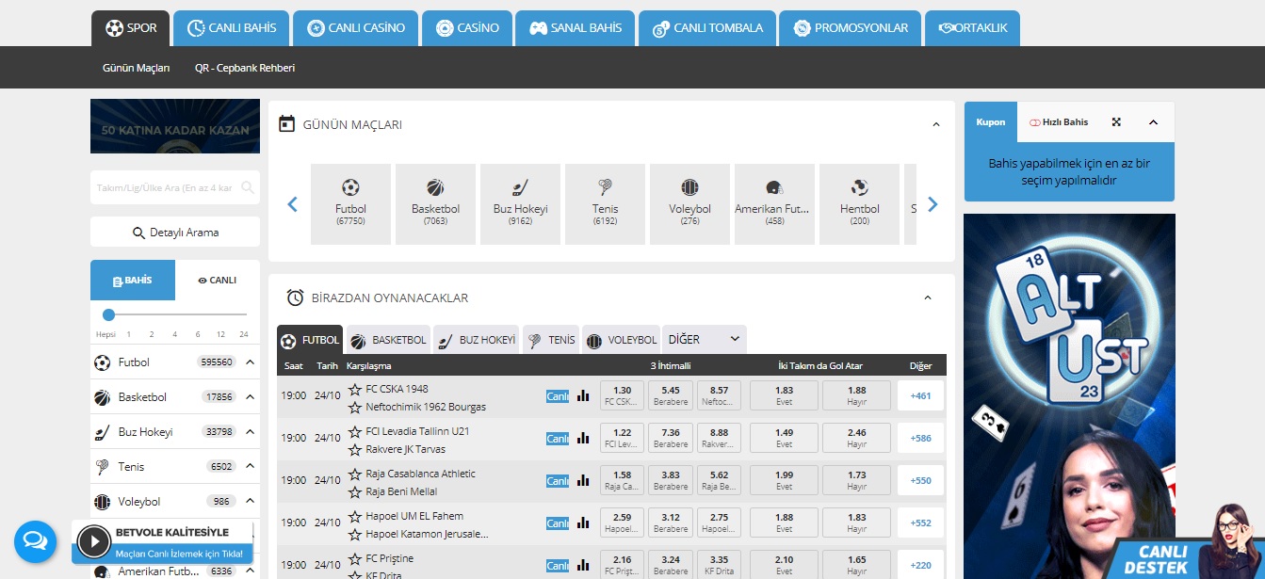
Task: Favorite FC CSKA 1948 with the star
Action: tap(355, 389)
